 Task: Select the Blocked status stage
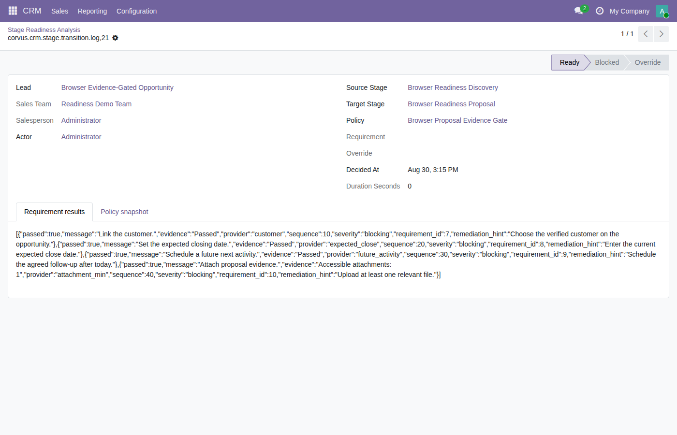point(607,62)
